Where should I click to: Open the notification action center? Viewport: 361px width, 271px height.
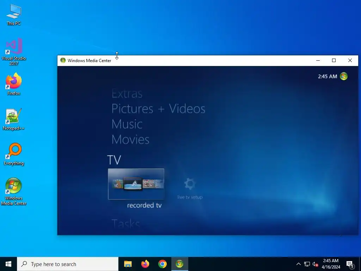coord(350,264)
